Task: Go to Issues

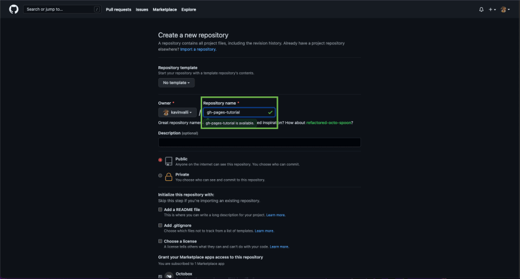Action: click(142, 9)
